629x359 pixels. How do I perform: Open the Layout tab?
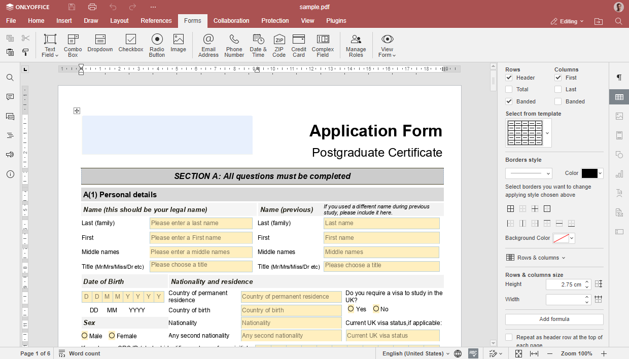point(120,21)
